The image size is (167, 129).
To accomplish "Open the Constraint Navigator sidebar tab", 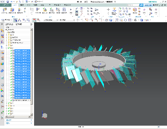I will point(2,36).
